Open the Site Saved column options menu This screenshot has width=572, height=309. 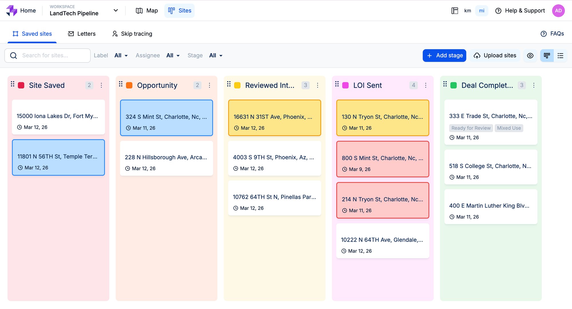[x=101, y=85]
